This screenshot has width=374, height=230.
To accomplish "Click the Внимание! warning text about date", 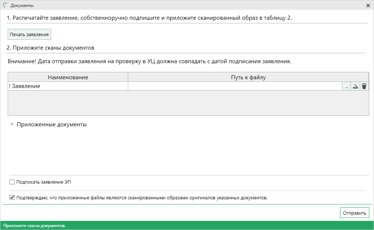I will click(149, 61).
